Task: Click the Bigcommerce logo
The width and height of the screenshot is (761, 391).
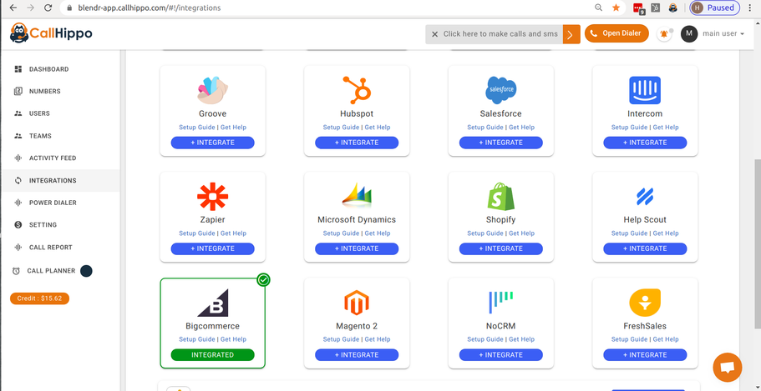Action: [212, 303]
